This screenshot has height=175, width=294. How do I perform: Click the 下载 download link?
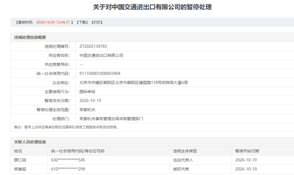82,22
